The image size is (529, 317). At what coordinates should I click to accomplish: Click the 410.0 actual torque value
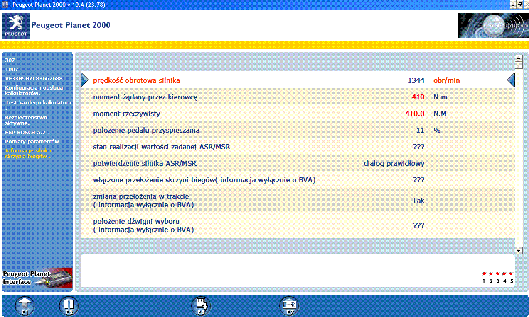pos(415,114)
